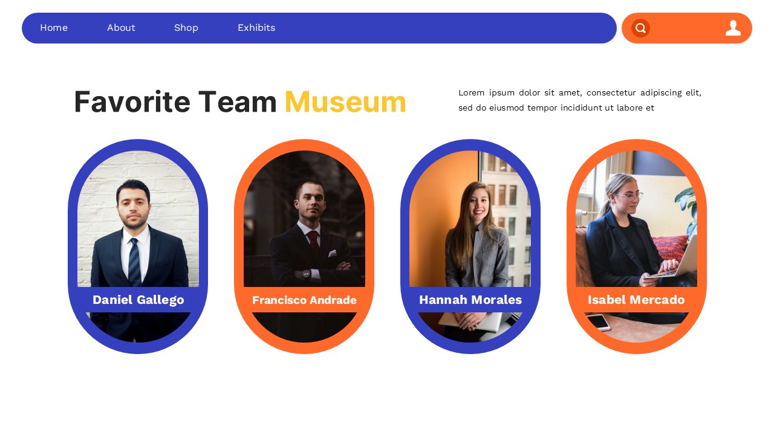Navigate to the Shop section
The width and height of the screenshot is (774, 435).
tap(186, 28)
